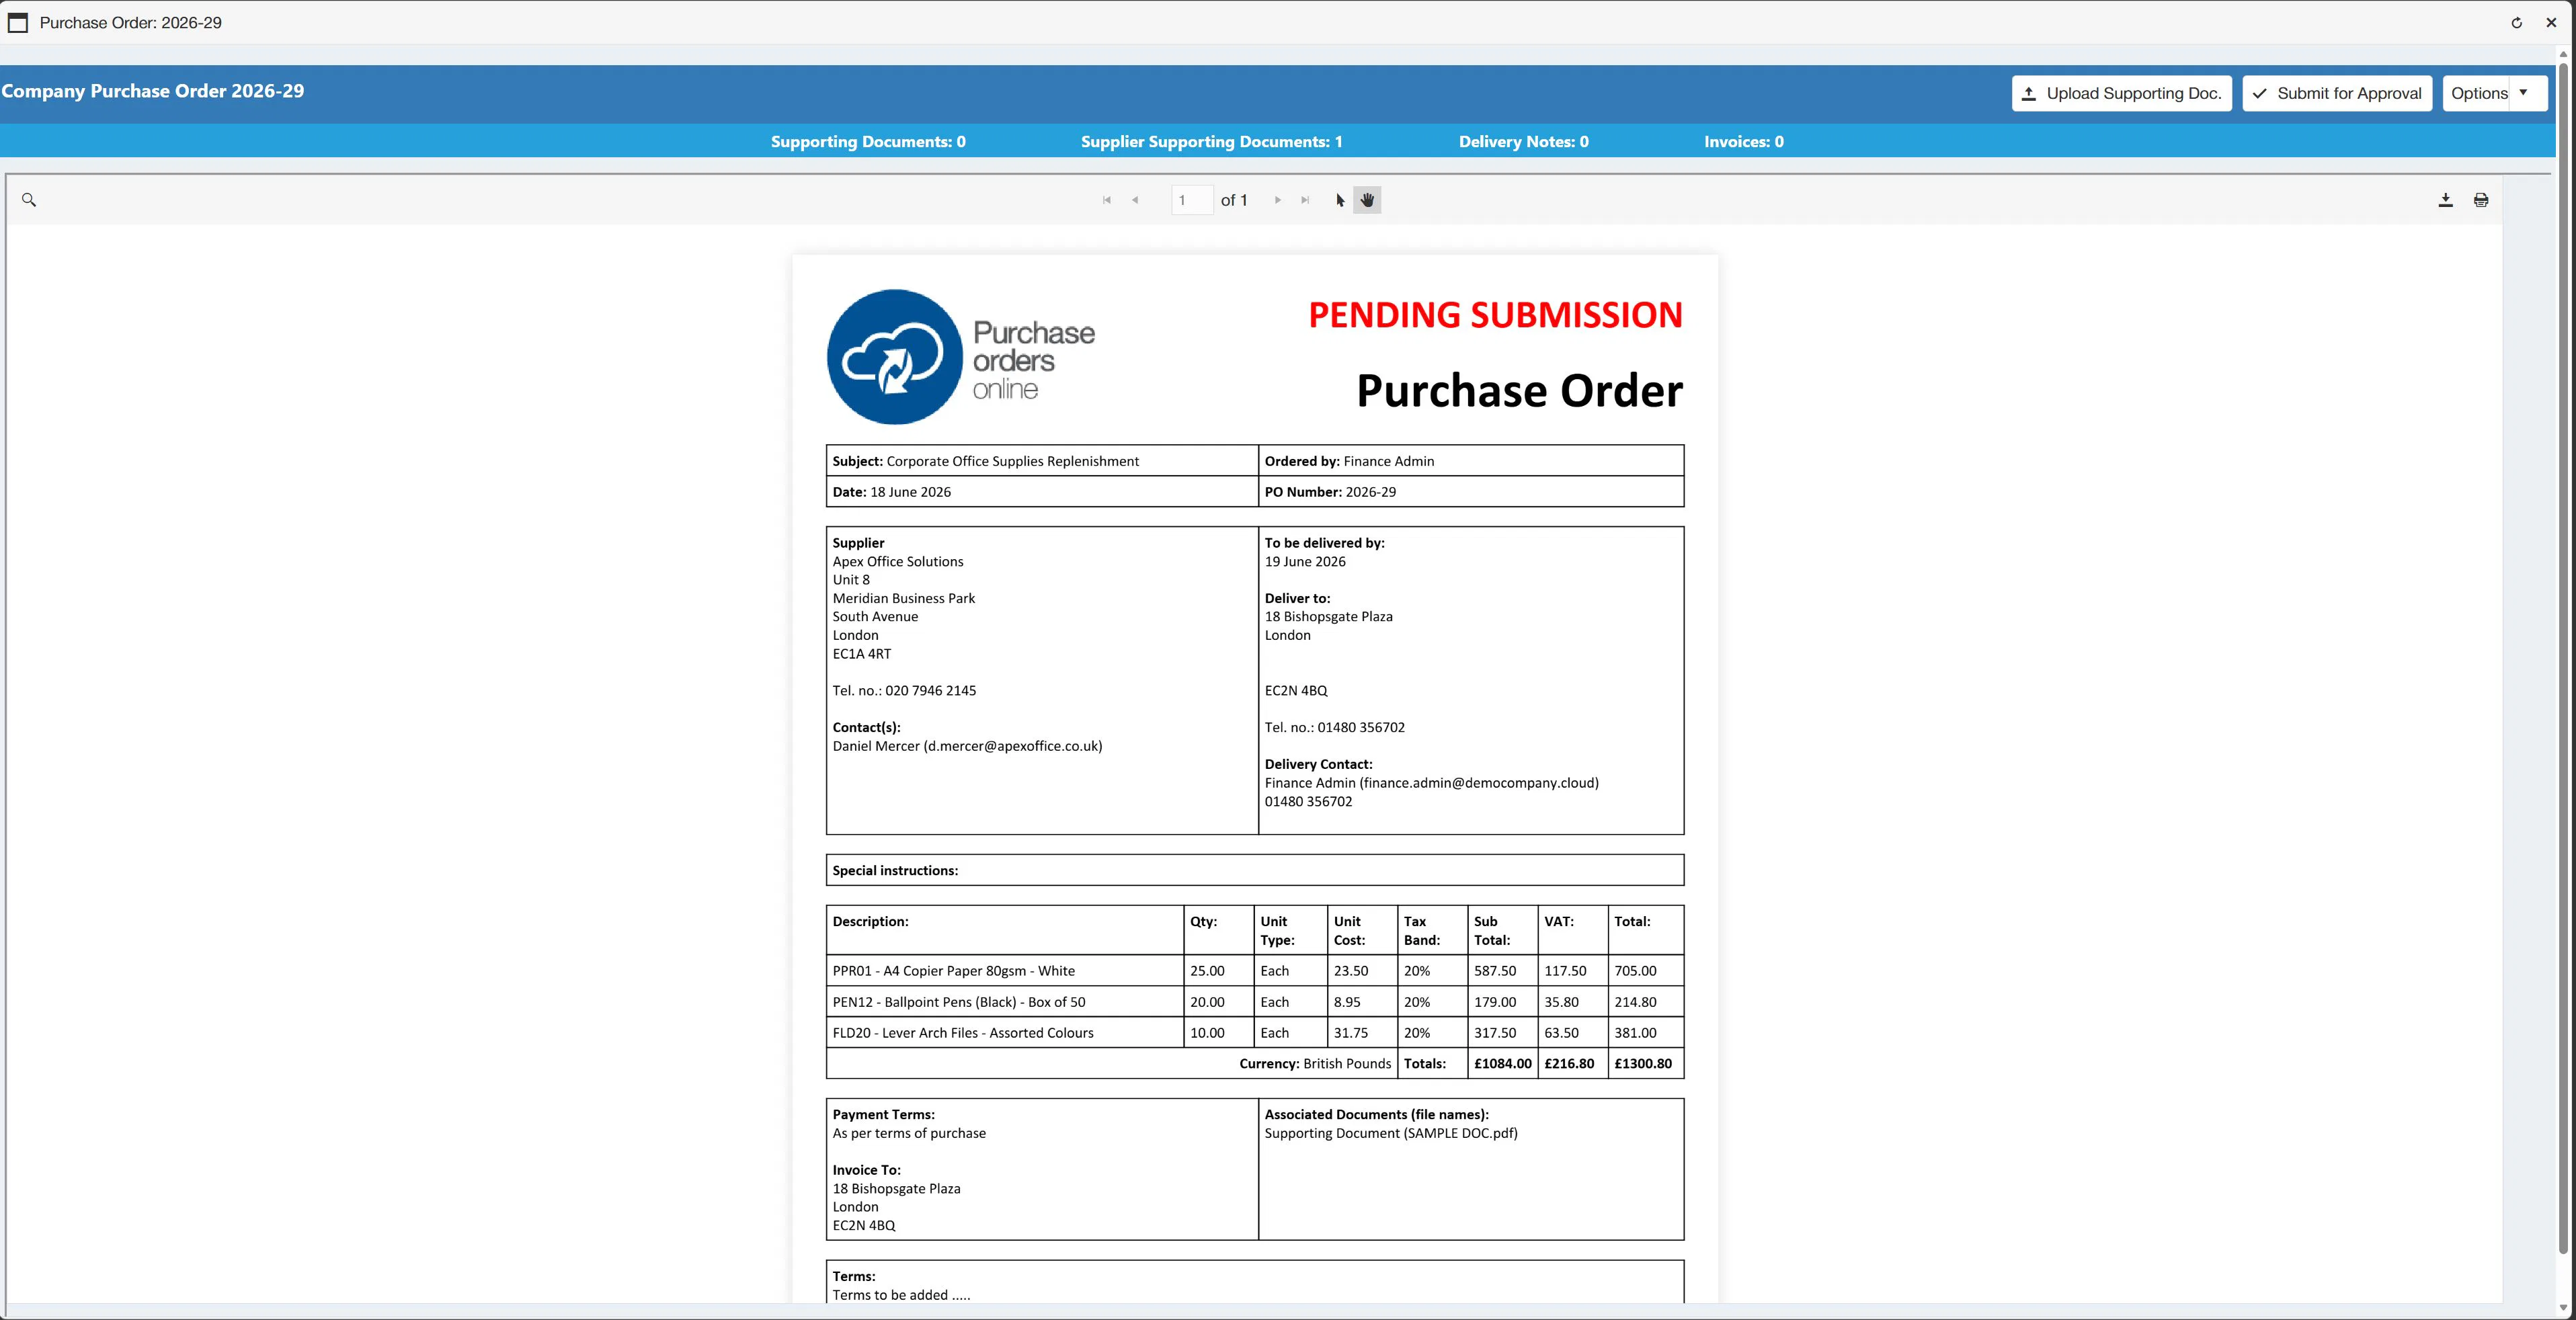This screenshot has height=1320, width=2576.
Task: Click Special instructions: field
Action: [x=1255, y=870]
